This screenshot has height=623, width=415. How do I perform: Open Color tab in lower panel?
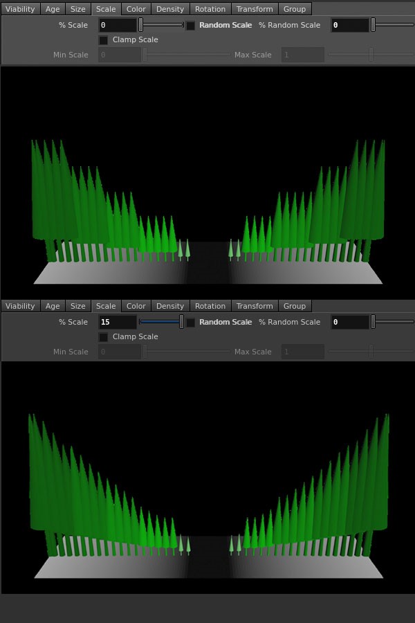(x=136, y=306)
